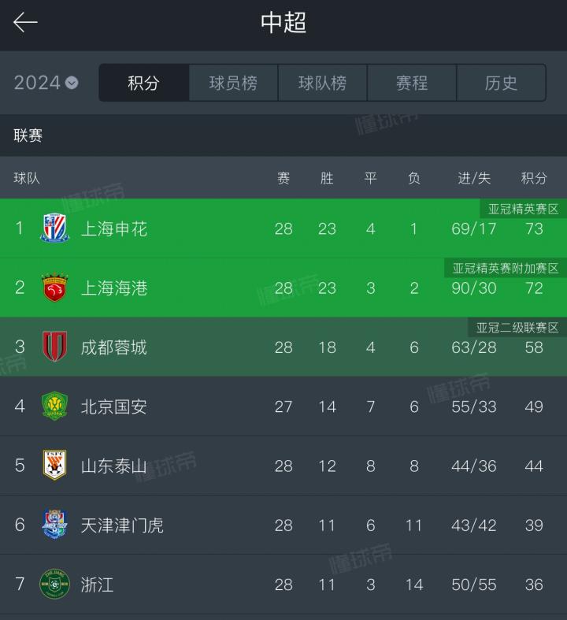Tap Shandong Taishan club logo

[54, 466]
